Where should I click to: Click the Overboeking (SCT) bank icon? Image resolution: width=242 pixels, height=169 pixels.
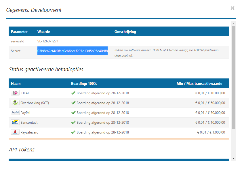click(x=15, y=103)
